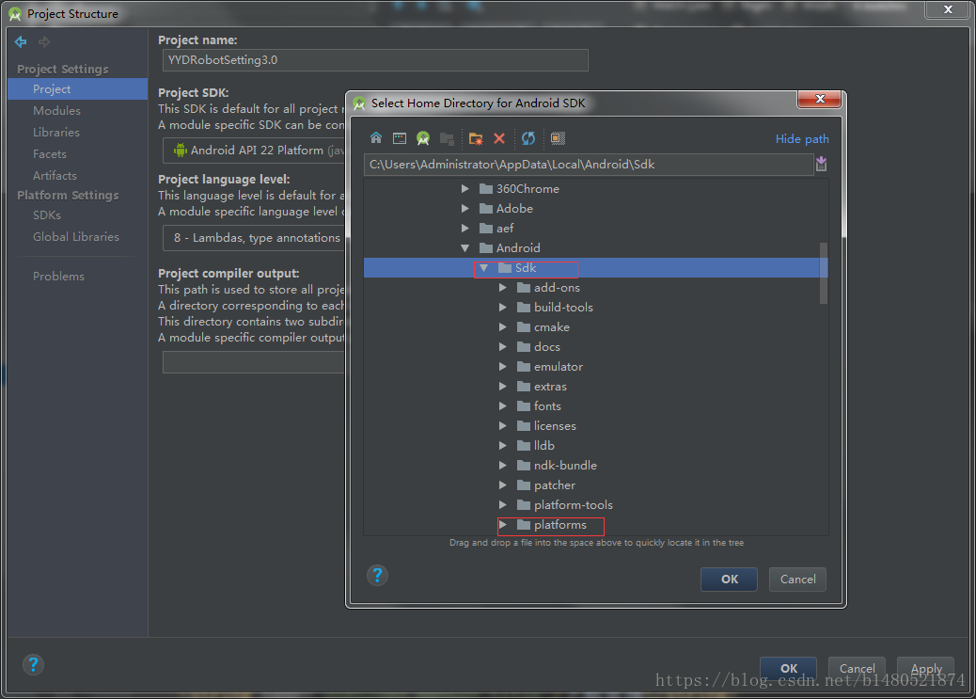Select the lldb folder row

click(596, 445)
